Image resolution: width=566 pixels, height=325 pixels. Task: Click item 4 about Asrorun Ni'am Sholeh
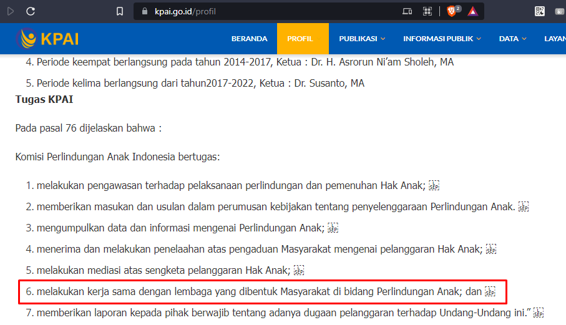point(240,62)
